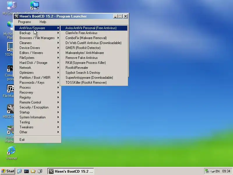The width and height of the screenshot is (233, 175).
Task: Open the Process submenu
Action: point(37,87)
